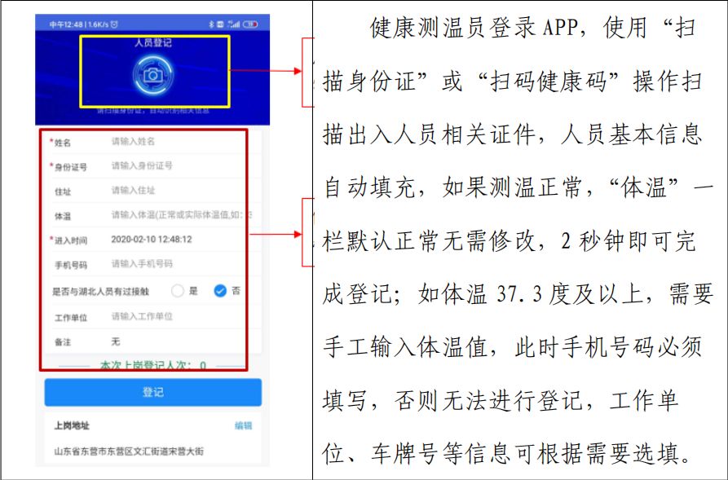Tap the Bluetooth status icon

click(211, 24)
